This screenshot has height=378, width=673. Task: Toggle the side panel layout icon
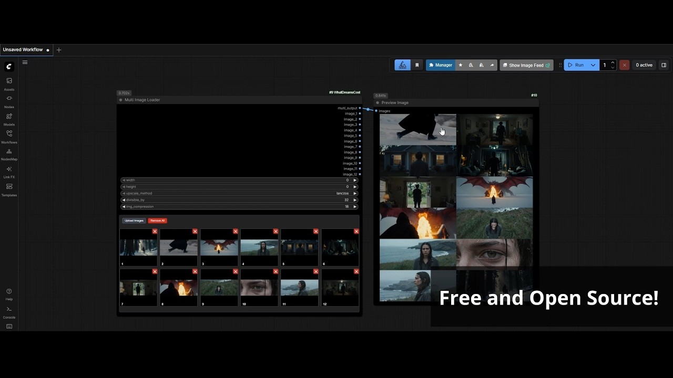pyautogui.click(x=664, y=65)
